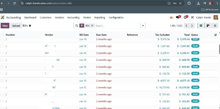Switch to kanban view
The image size is (220, 109).
coord(208,26)
